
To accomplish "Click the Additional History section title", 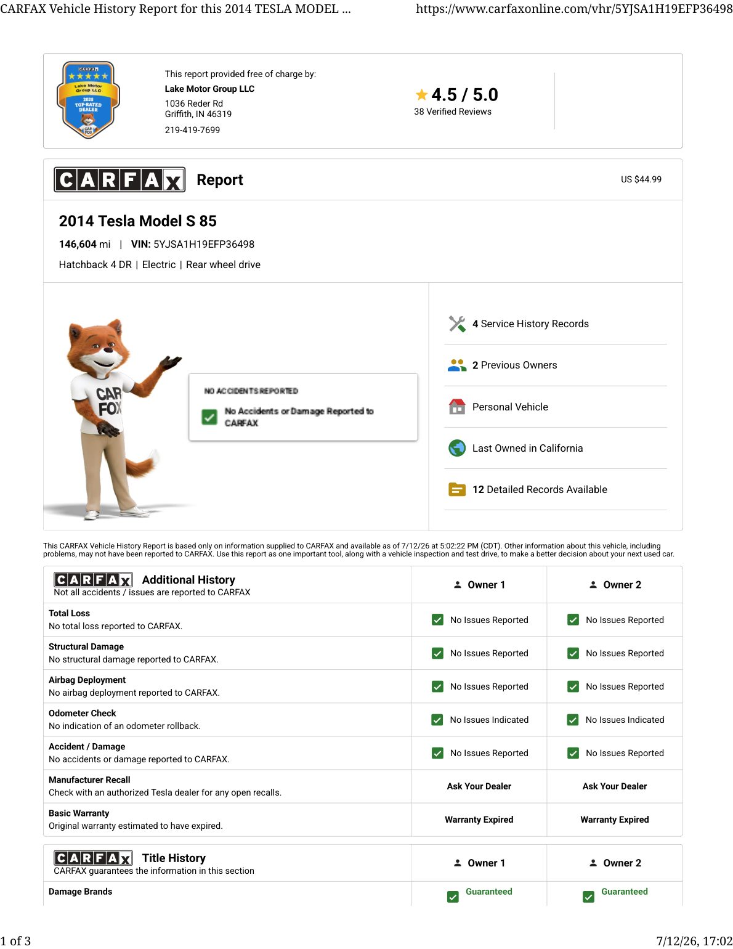I will coord(188,580).
